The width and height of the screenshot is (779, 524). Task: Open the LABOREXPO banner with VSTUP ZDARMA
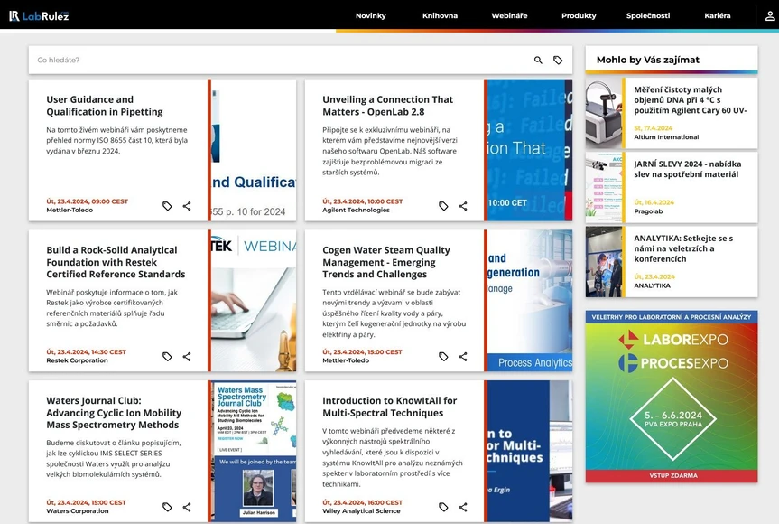click(672, 398)
